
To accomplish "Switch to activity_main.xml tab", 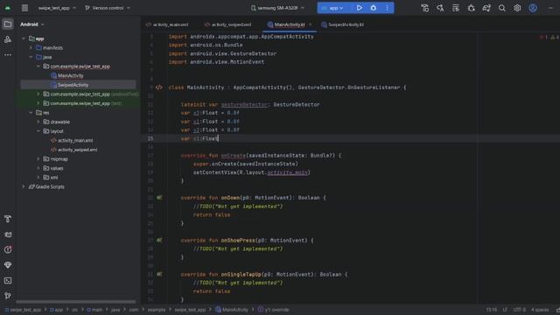I will 167,24.
